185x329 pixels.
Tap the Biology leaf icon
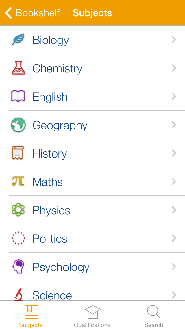pos(18,40)
